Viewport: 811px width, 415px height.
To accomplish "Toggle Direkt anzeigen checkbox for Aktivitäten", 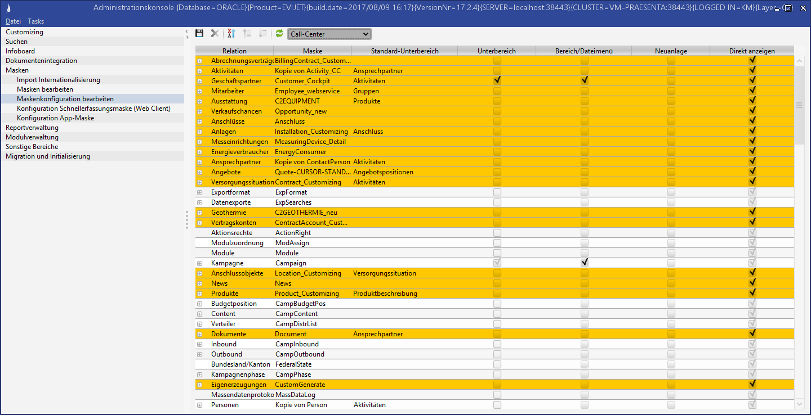I will click(752, 71).
